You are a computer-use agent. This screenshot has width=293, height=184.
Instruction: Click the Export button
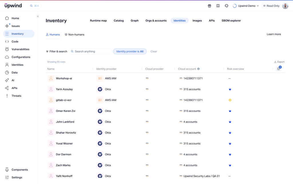click(x=279, y=62)
